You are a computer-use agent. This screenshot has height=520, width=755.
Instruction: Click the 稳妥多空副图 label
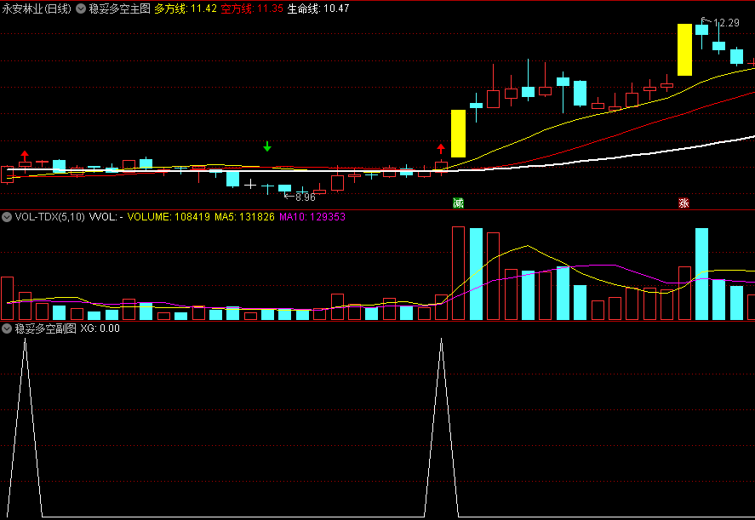click(x=46, y=329)
